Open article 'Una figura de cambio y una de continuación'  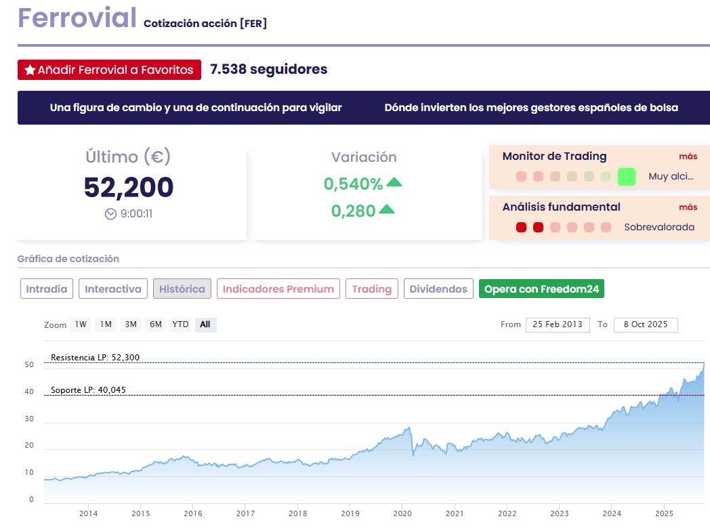tap(196, 108)
